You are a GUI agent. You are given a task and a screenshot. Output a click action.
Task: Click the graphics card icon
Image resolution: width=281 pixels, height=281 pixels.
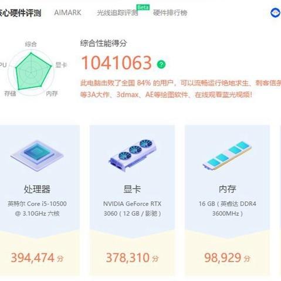tap(133, 155)
